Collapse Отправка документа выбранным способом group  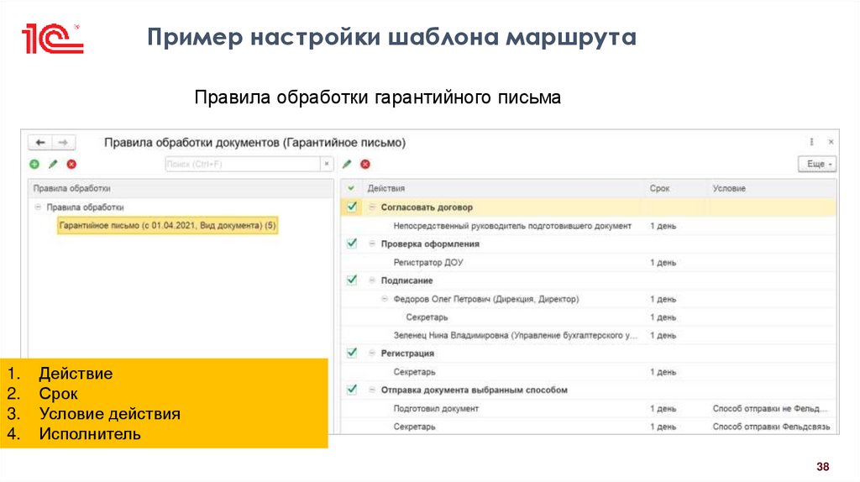372,390
